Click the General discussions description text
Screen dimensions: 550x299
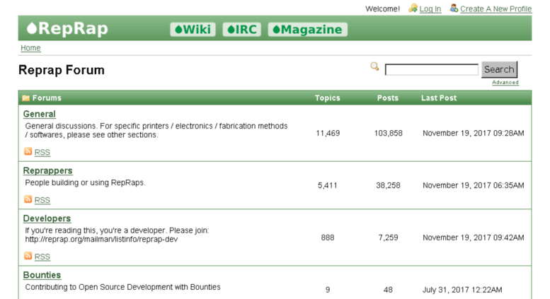pyautogui.click(x=156, y=130)
